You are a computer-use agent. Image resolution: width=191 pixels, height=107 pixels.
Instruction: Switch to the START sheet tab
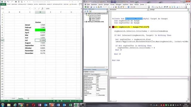[x=13, y=98]
